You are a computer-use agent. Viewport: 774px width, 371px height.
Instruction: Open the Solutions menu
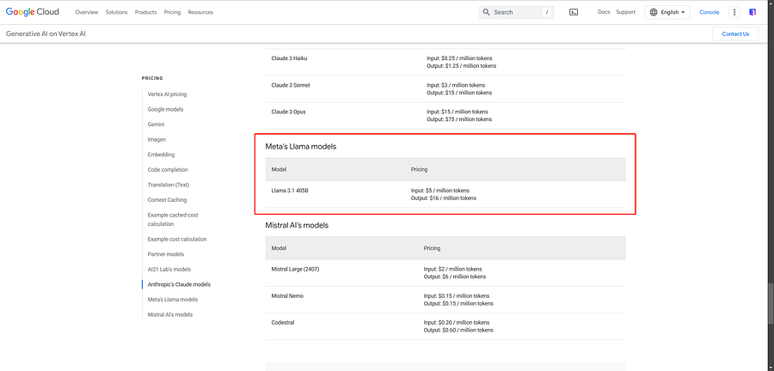(x=116, y=12)
